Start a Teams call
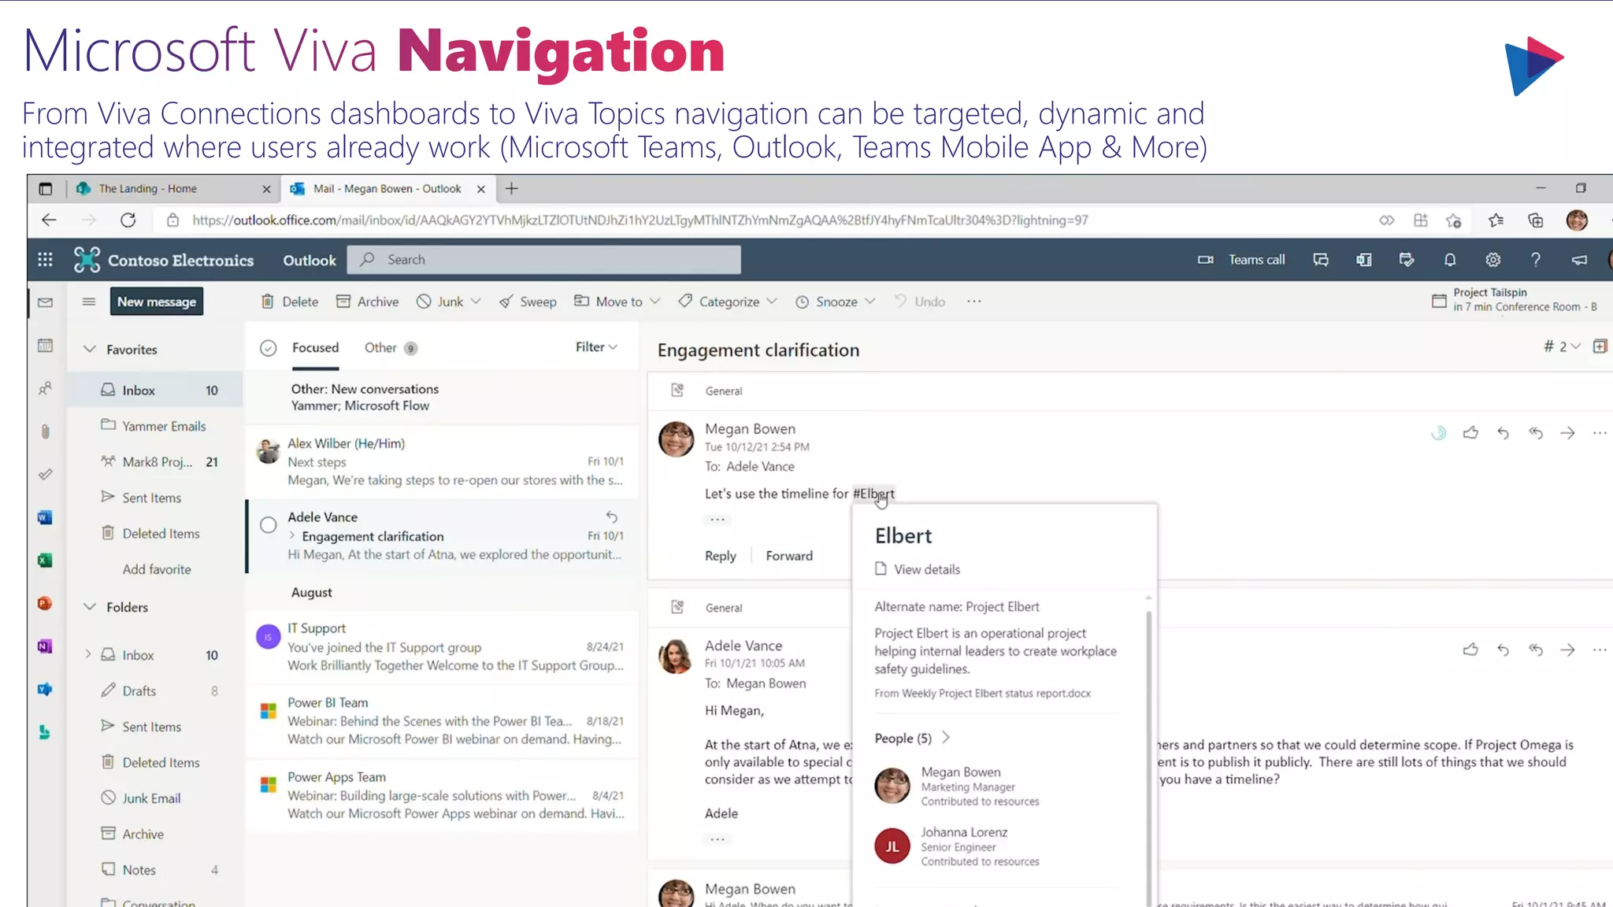This screenshot has width=1613, height=907. (x=1241, y=260)
